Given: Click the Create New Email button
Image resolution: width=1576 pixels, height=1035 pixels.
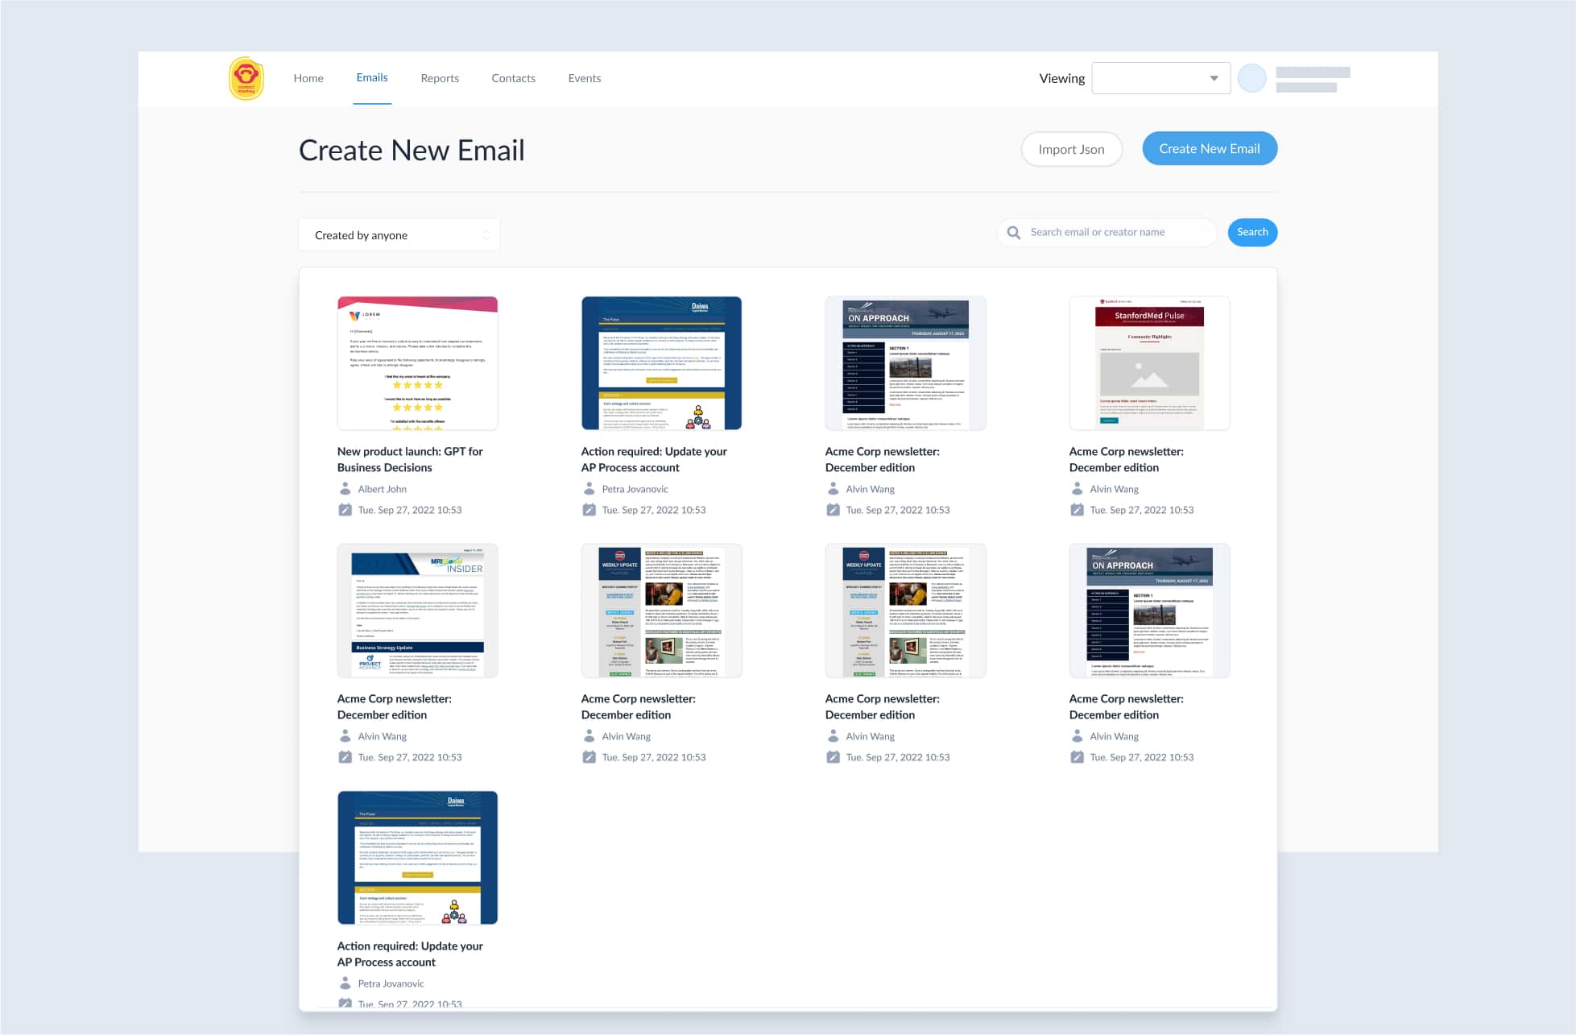Looking at the screenshot, I should pyautogui.click(x=1209, y=148).
